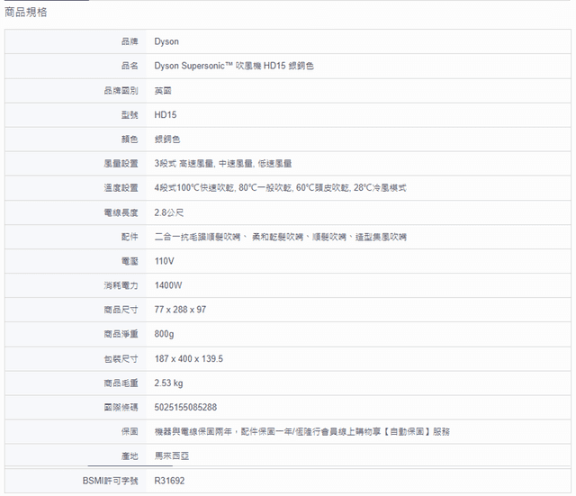
Task: Click the 2.53 kg gross weight value
Action: pyautogui.click(x=169, y=383)
